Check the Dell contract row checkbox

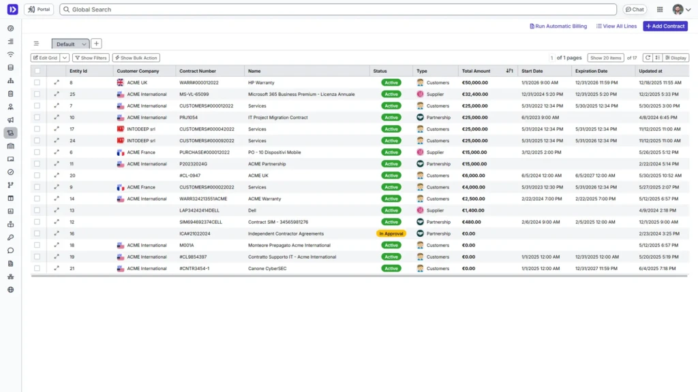[x=37, y=210]
